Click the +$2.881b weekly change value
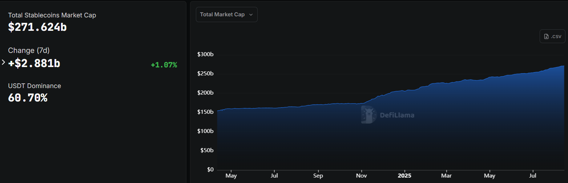Viewport: 568px width, 183px height. pyautogui.click(x=34, y=63)
